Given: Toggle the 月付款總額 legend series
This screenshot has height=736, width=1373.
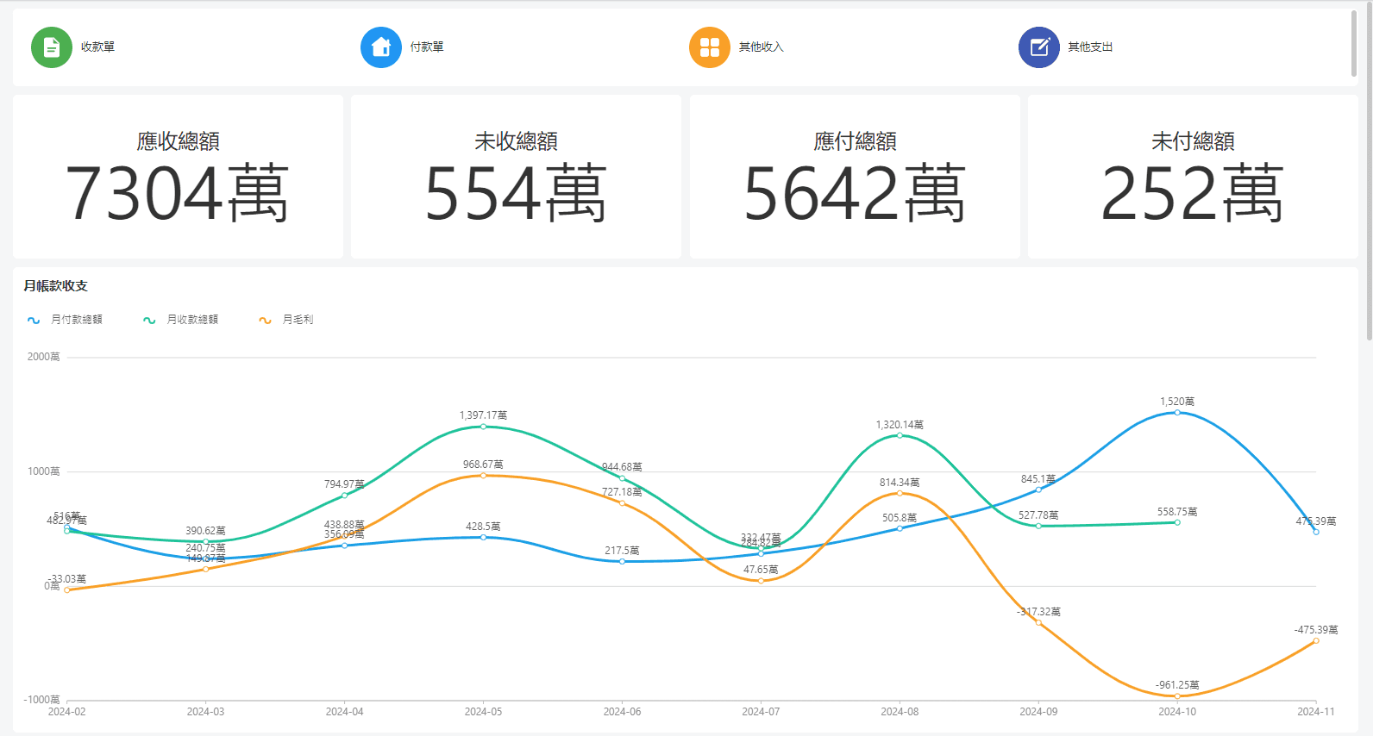Looking at the screenshot, I should 65,320.
